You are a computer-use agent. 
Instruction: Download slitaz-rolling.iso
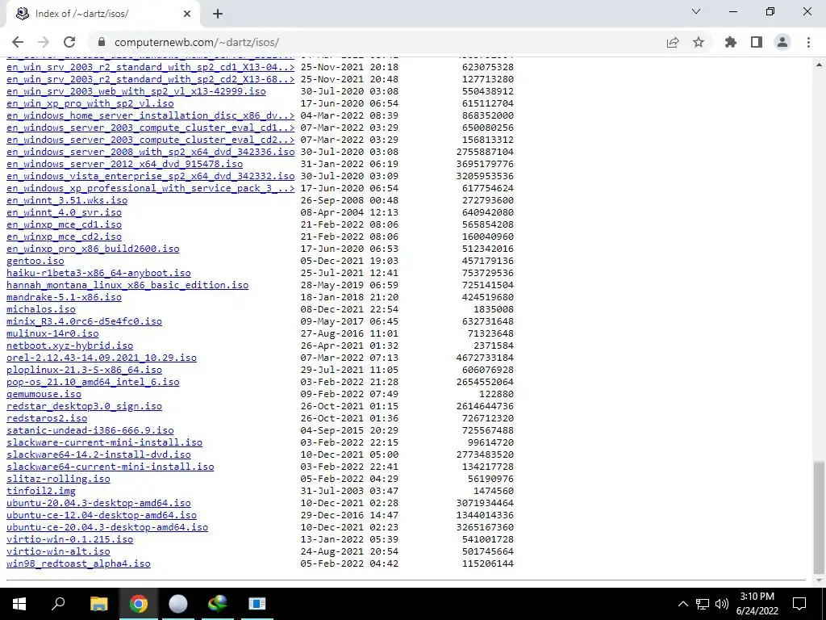pos(58,480)
